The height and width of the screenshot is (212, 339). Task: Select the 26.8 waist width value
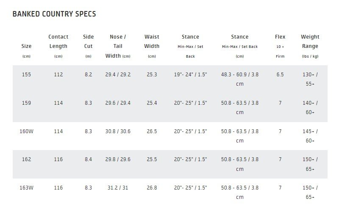click(152, 188)
